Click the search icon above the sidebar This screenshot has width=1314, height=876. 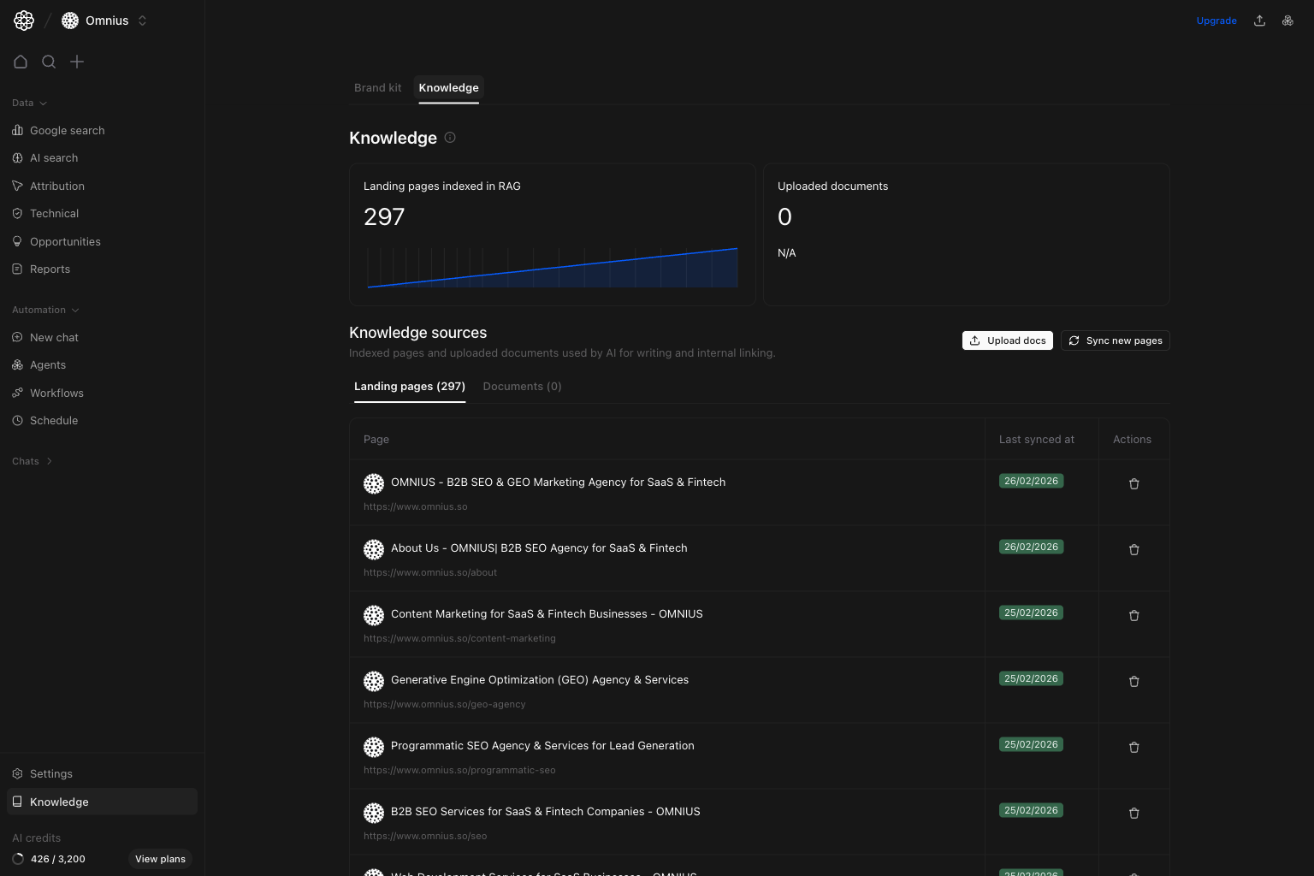point(49,62)
